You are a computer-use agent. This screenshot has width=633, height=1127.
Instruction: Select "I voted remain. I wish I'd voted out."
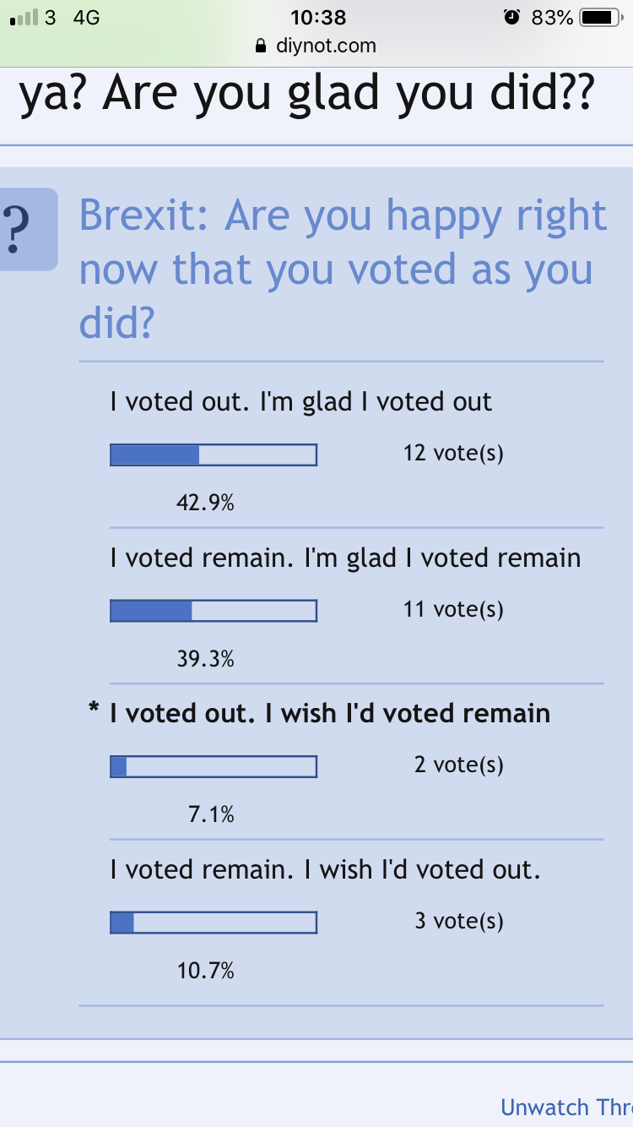click(325, 869)
